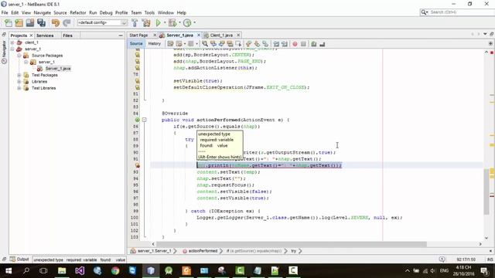Toggle Bookmark from the editor toolbar
Viewport: 495px width, 278px height.
coord(265,44)
